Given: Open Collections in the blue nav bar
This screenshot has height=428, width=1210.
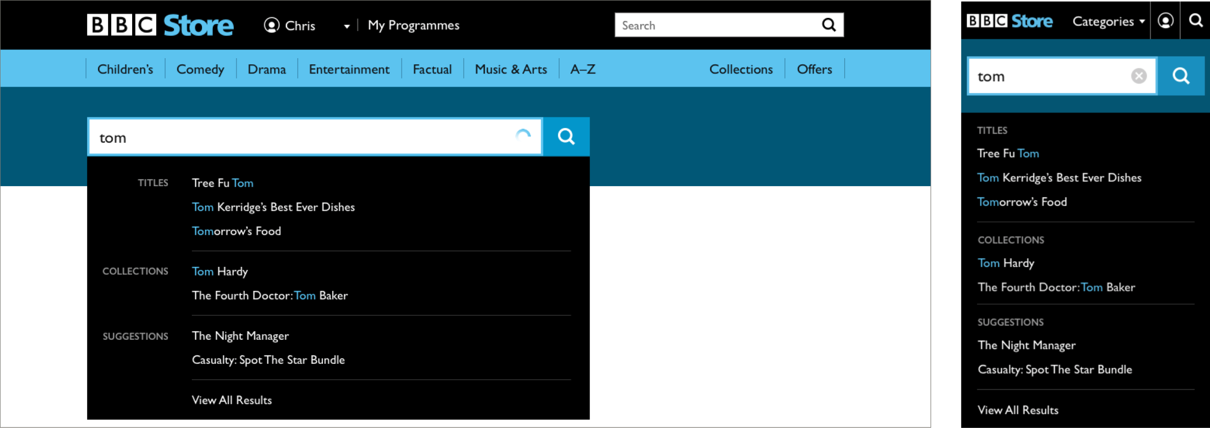Looking at the screenshot, I should (x=741, y=69).
